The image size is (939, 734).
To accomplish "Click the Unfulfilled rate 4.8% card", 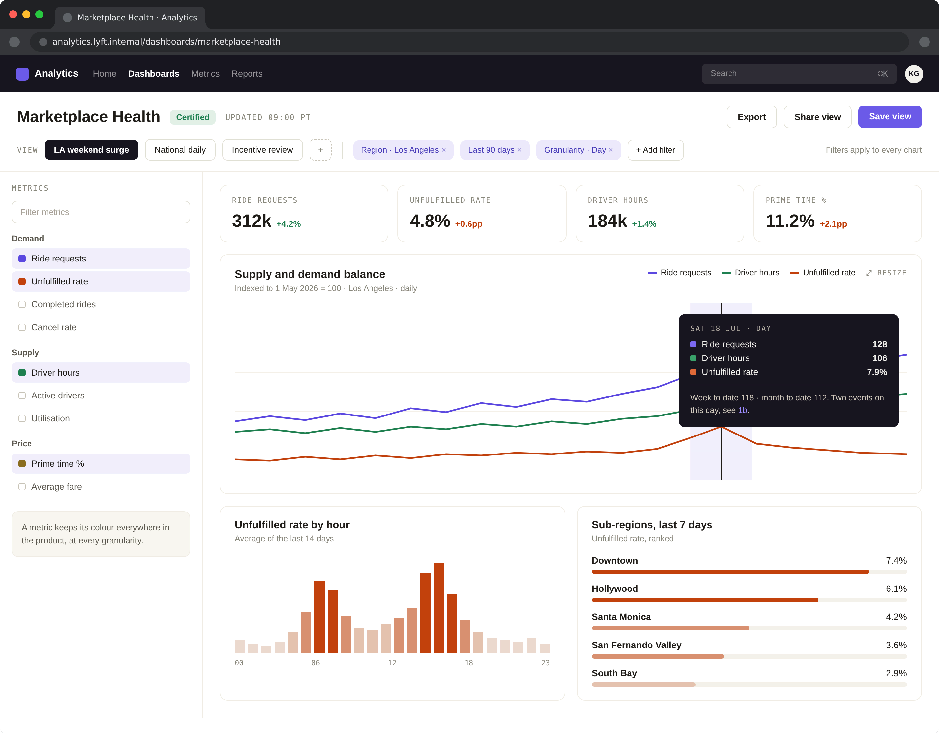I will click(x=482, y=214).
